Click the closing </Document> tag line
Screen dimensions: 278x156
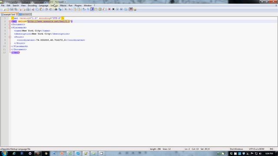coord(19,49)
